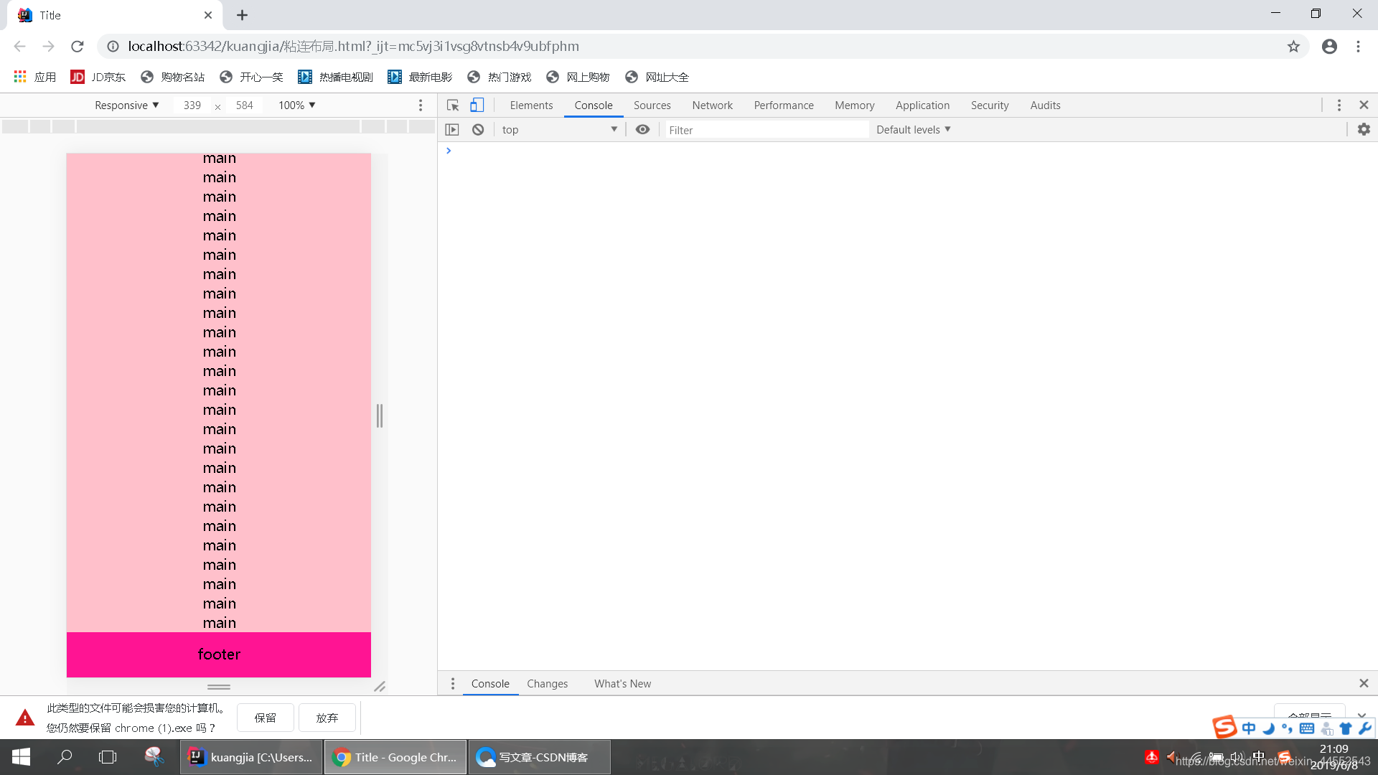Click the Filter input field in console
This screenshot has height=775, width=1378.
point(764,130)
